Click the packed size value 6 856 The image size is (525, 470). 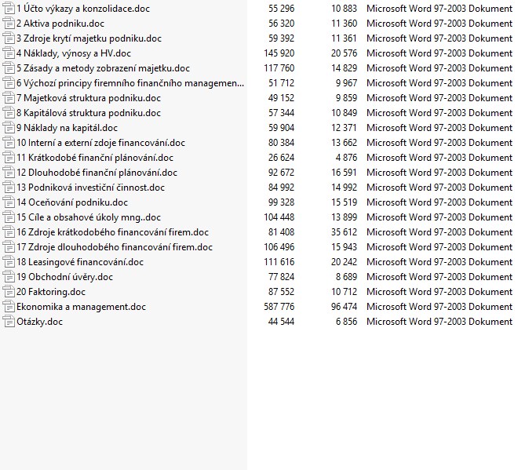pyautogui.click(x=347, y=322)
